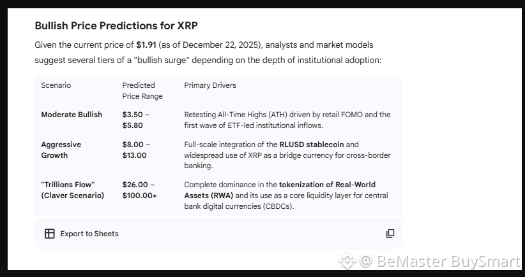Select the Scenario column header

pos(56,85)
